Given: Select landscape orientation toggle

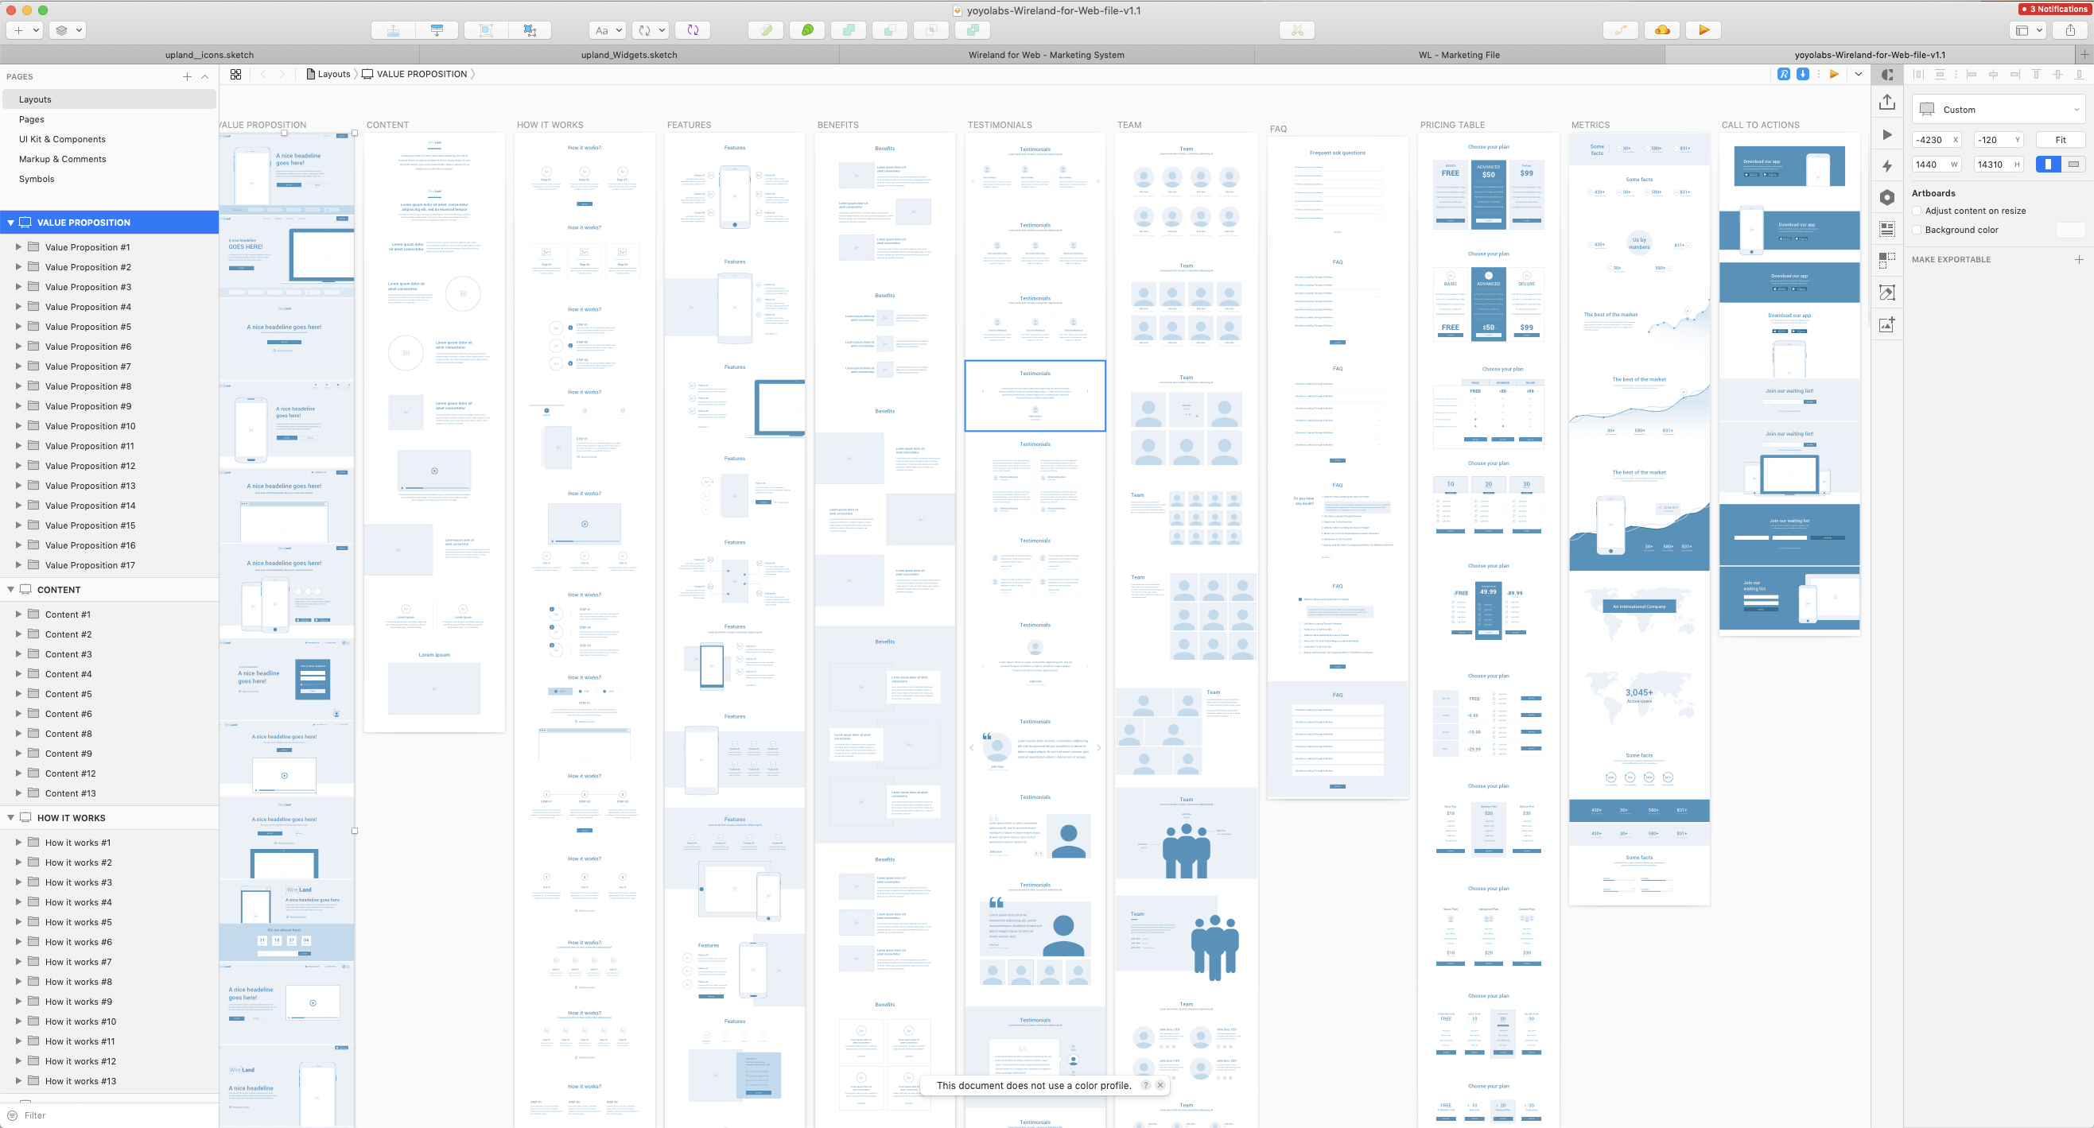Looking at the screenshot, I should point(2073,165).
